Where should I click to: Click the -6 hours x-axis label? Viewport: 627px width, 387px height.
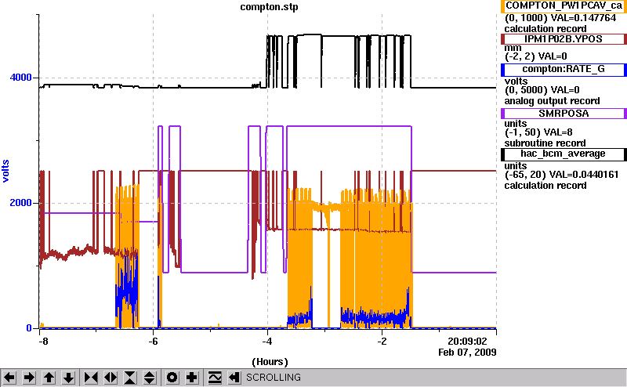[153, 342]
